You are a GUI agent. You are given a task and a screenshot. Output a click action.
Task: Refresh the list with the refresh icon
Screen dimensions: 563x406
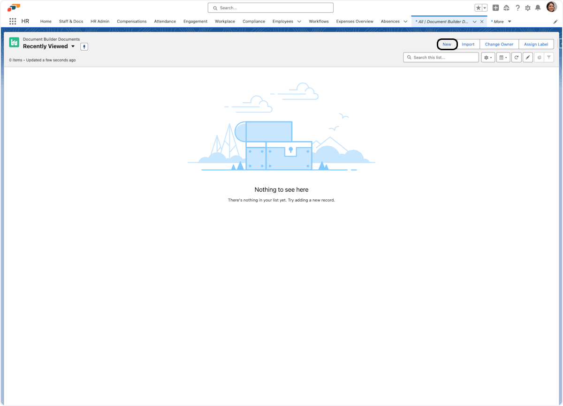coord(516,57)
